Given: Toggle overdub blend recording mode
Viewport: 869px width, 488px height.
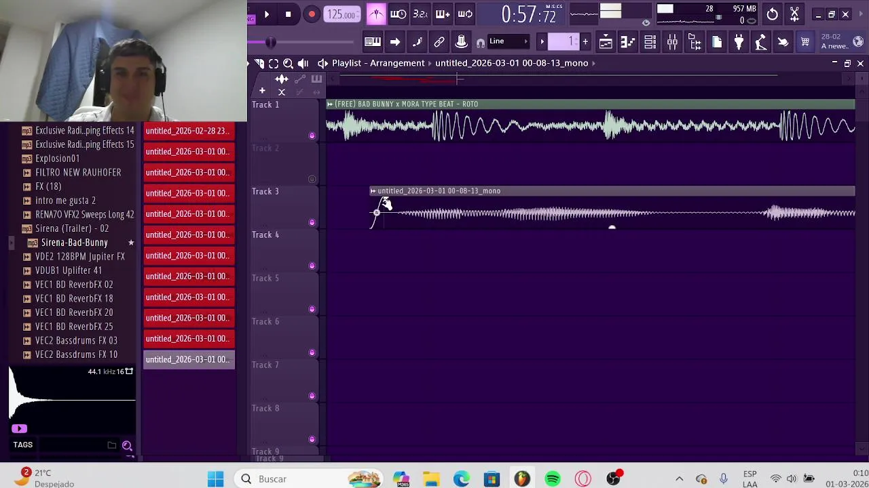Looking at the screenshot, I should pos(443,14).
